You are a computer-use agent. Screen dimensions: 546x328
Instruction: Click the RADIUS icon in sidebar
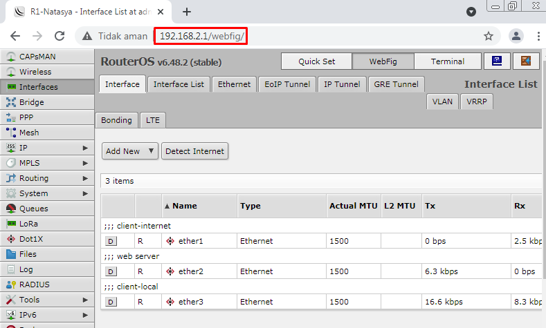pyautogui.click(x=11, y=284)
